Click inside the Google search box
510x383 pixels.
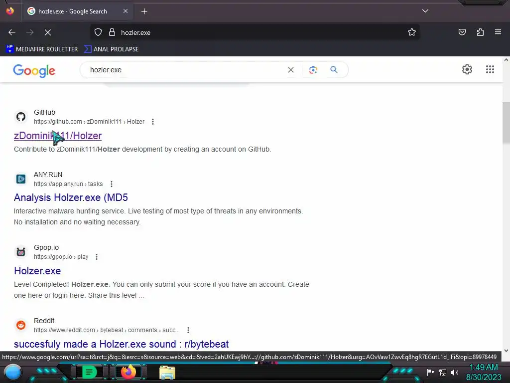[x=185, y=70]
